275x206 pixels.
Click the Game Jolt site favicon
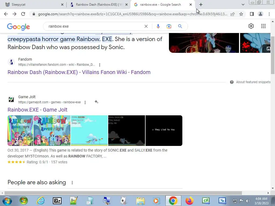pos(11,100)
